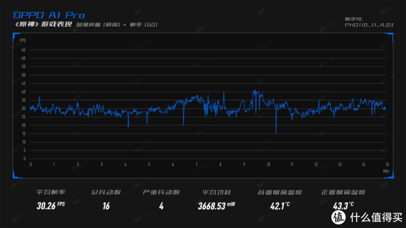Image resolution: width=406 pixels, height=228 pixels.
Task: Click the 严重抖动数 label
Action: click(161, 192)
